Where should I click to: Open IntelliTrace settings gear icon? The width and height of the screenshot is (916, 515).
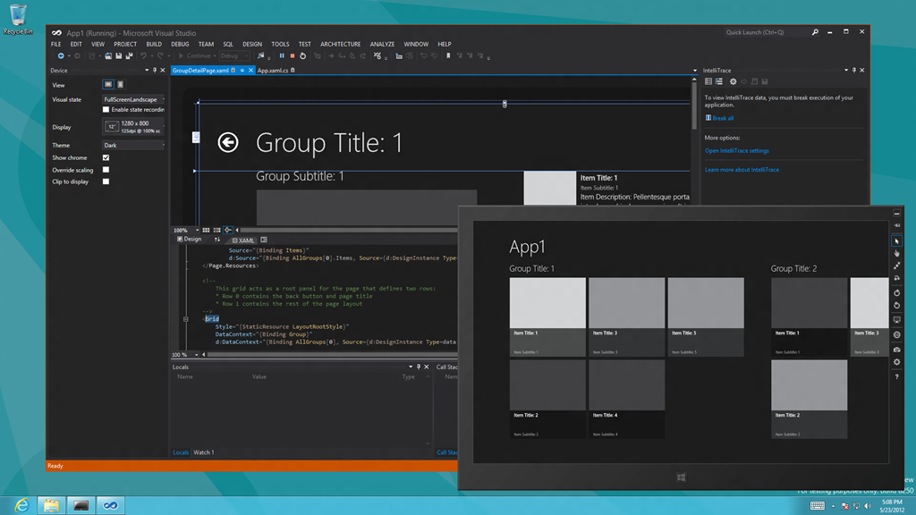(733, 82)
